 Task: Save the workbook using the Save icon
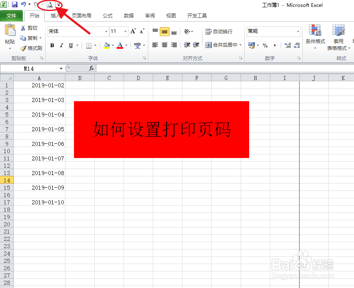pyautogui.click(x=15, y=5)
